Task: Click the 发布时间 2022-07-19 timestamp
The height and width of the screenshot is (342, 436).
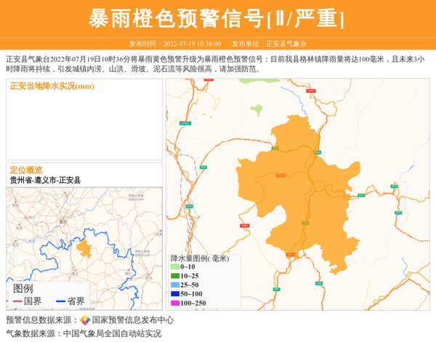Action: coord(174,44)
